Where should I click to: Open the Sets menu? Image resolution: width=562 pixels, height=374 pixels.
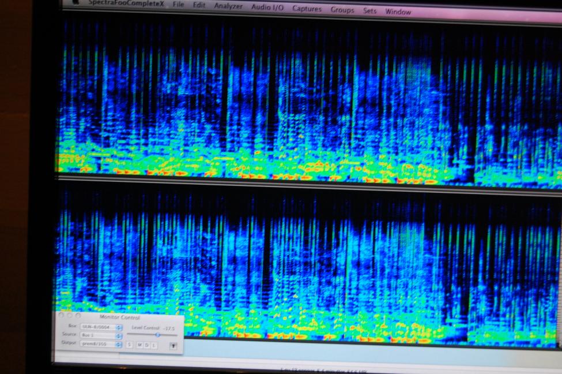pos(369,11)
